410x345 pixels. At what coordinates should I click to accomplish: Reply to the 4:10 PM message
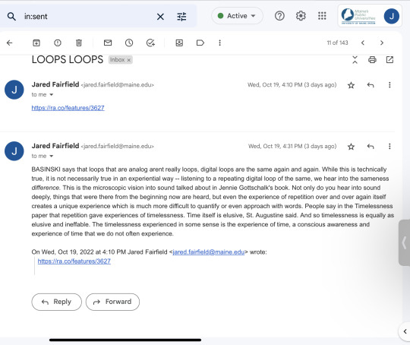coord(371,85)
